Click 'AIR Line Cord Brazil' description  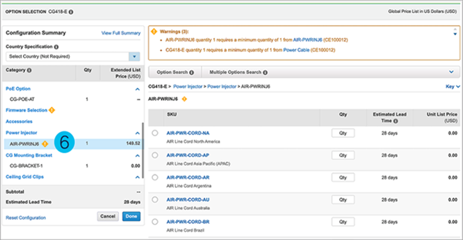[x=185, y=230]
